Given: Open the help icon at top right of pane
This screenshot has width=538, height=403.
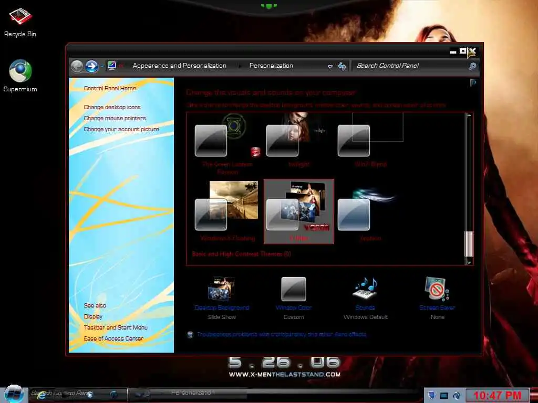Looking at the screenshot, I should coord(473,82).
